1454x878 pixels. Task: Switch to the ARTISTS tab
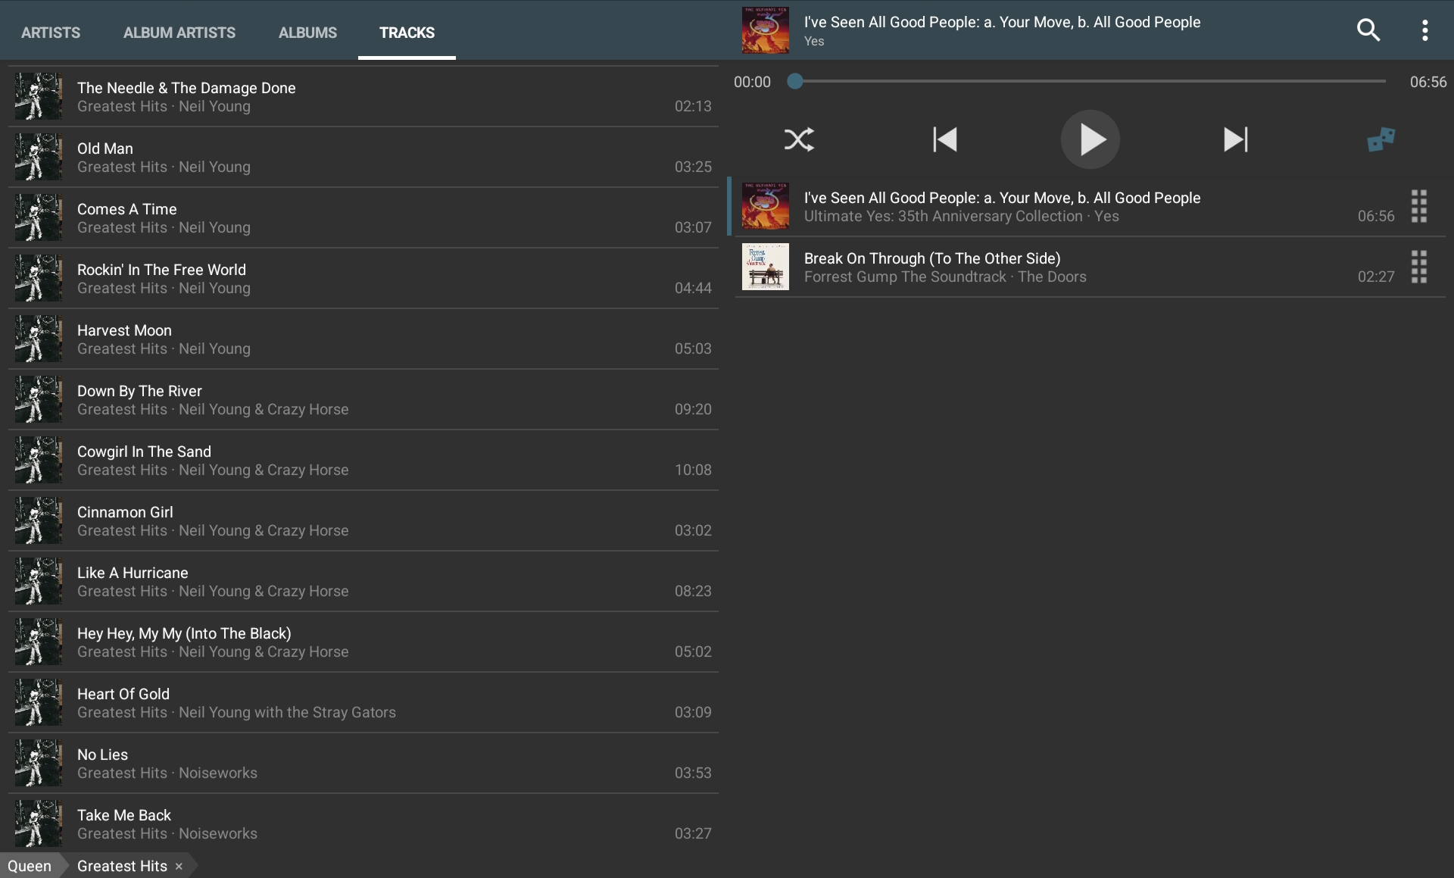click(x=50, y=33)
